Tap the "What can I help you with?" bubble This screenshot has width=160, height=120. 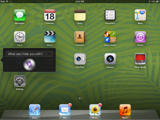[29, 54]
